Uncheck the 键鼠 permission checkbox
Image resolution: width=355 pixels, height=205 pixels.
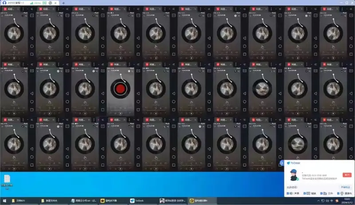click(305, 193)
